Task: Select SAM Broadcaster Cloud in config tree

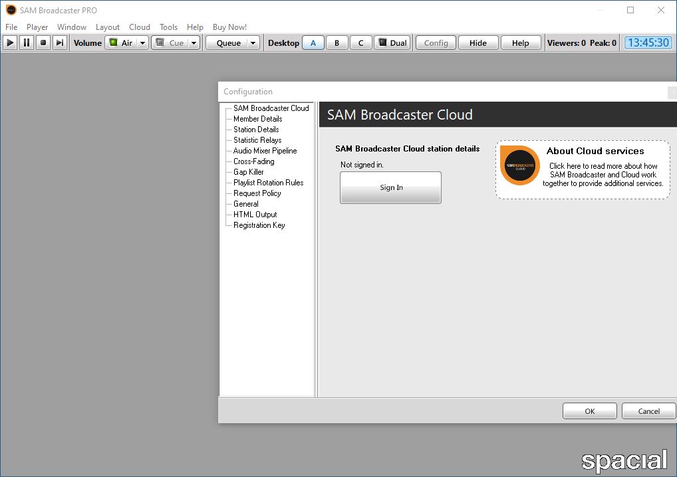Action: pos(271,108)
